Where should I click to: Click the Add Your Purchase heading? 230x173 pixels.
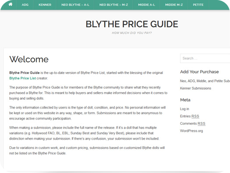199,72
